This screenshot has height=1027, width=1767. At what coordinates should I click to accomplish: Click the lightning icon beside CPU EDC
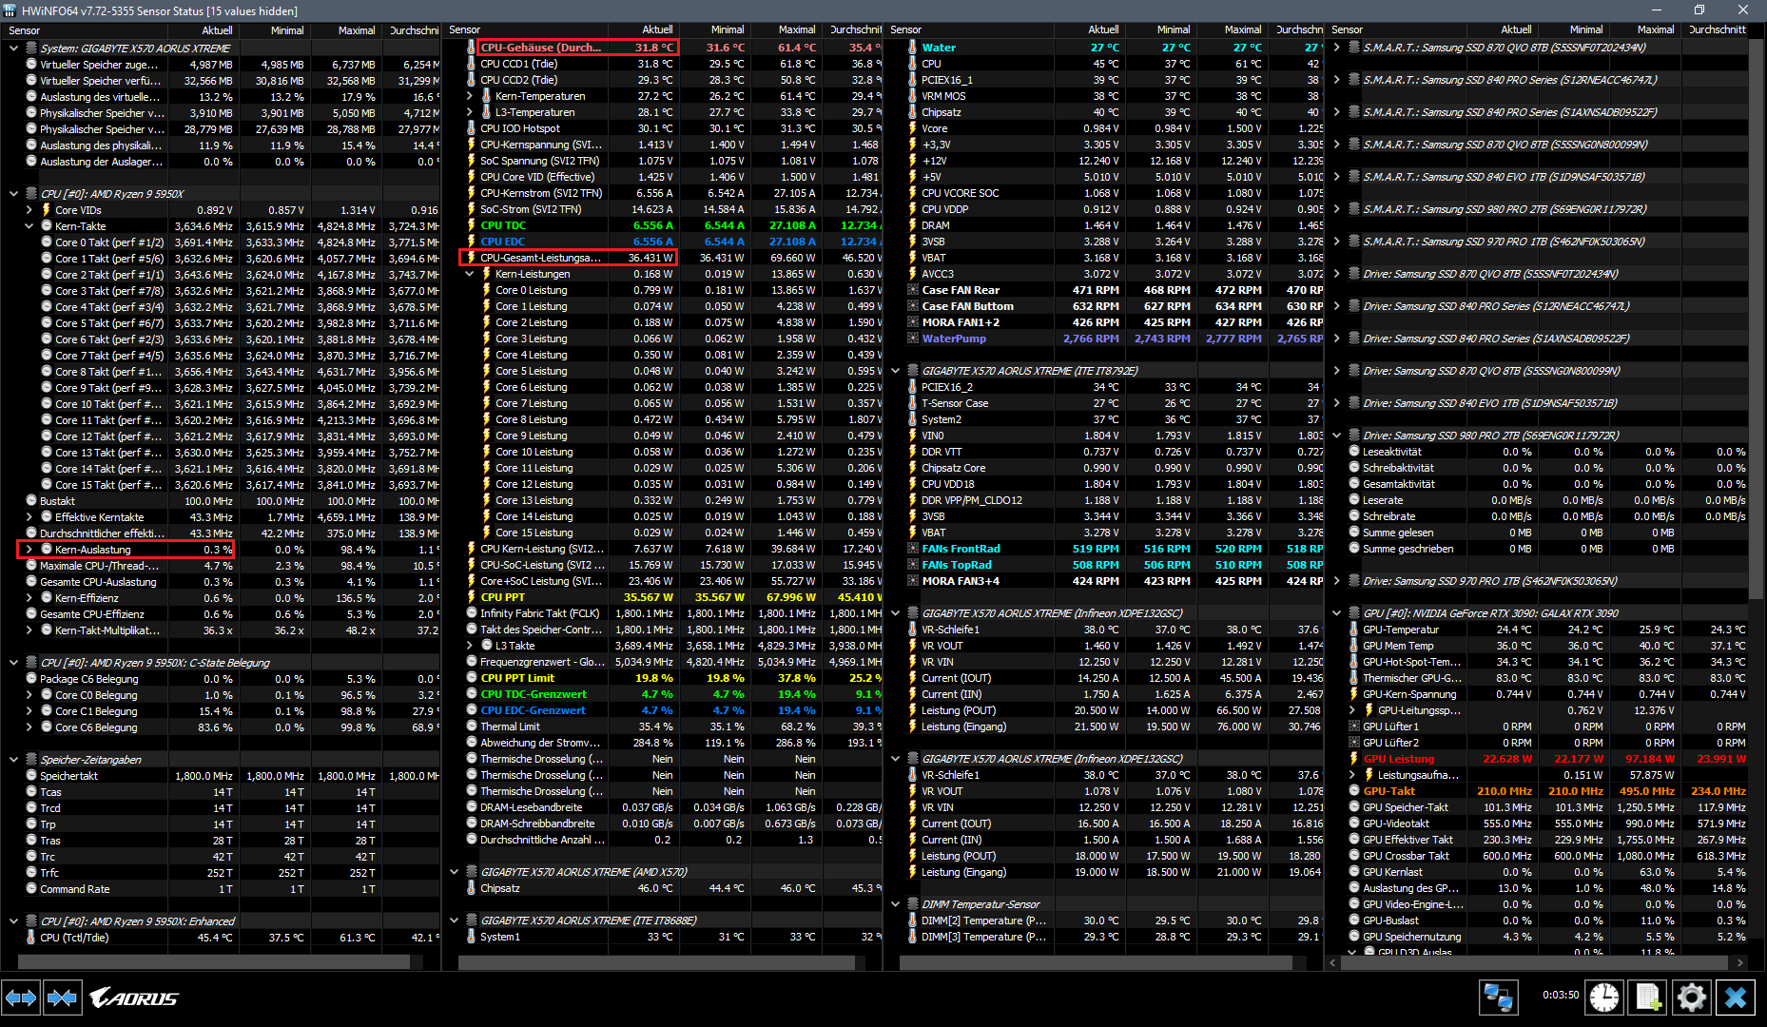[472, 242]
